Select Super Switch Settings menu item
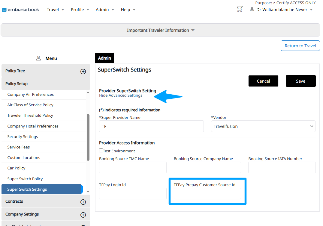The height and width of the screenshot is (226, 323). 42,189
